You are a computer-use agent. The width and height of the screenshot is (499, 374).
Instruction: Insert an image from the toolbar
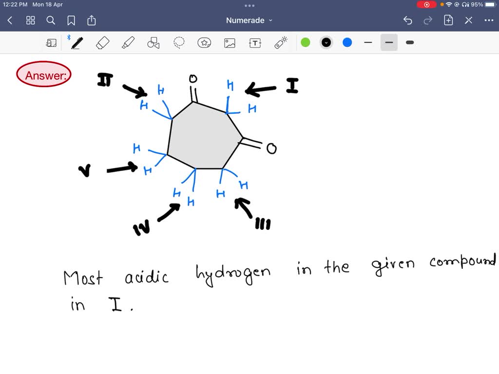click(229, 42)
